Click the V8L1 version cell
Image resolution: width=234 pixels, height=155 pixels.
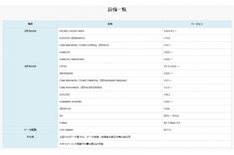[x=197, y=95]
